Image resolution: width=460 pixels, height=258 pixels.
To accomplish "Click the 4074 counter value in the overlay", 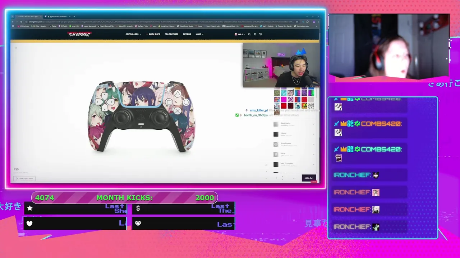I will tap(45, 198).
